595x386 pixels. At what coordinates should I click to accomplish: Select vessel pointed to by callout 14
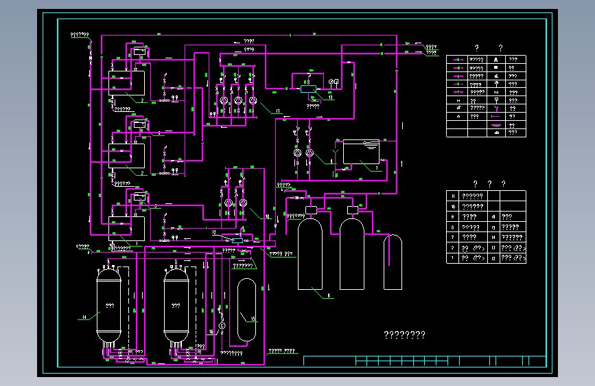pos(109,306)
